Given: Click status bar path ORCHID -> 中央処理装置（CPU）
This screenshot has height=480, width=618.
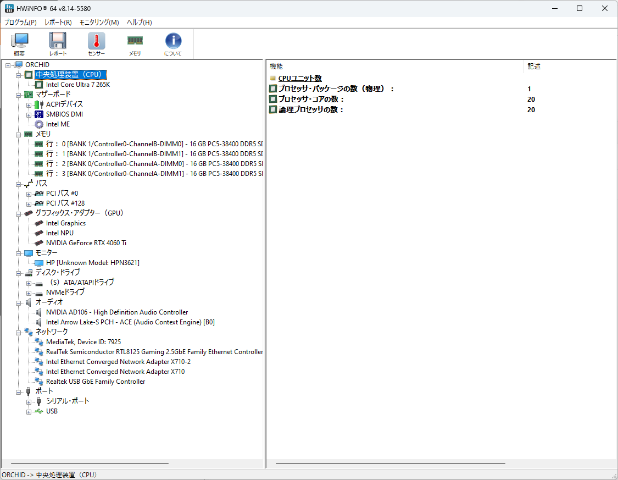Looking at the screenshot, I should pos(49,475).
